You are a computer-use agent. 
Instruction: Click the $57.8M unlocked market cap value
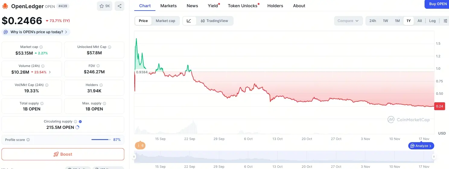94,53
